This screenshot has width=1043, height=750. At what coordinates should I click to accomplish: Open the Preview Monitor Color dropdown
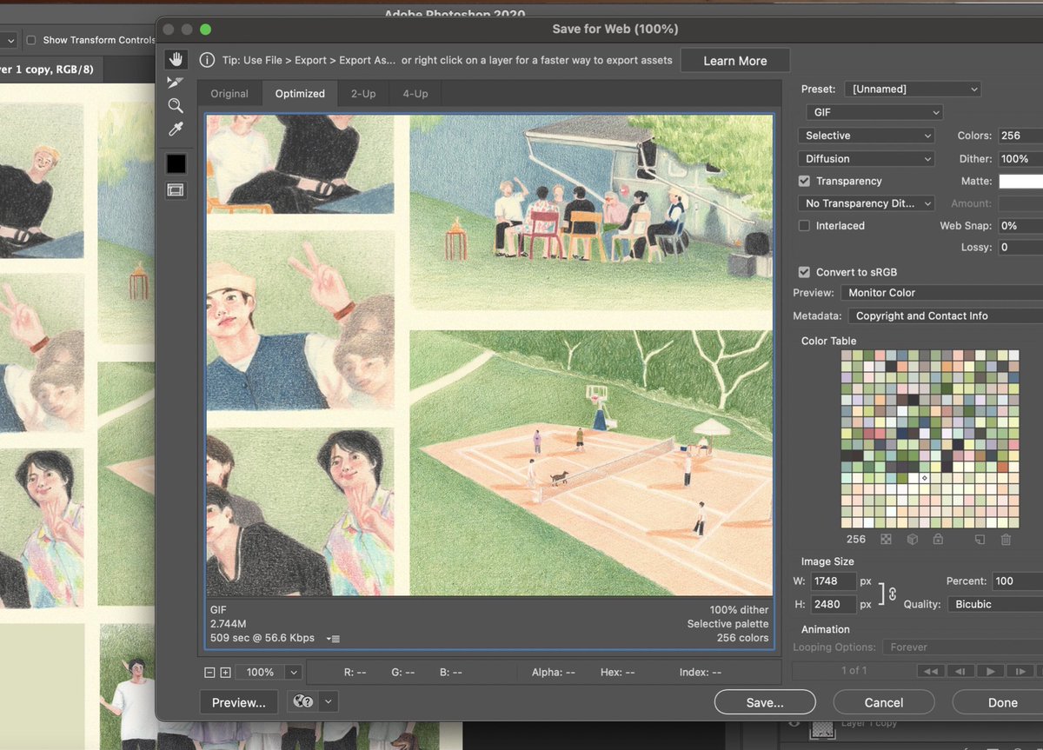click(942, 293)
